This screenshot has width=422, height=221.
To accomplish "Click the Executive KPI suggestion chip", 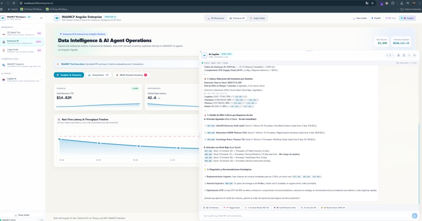I will (x=308, y=208).
